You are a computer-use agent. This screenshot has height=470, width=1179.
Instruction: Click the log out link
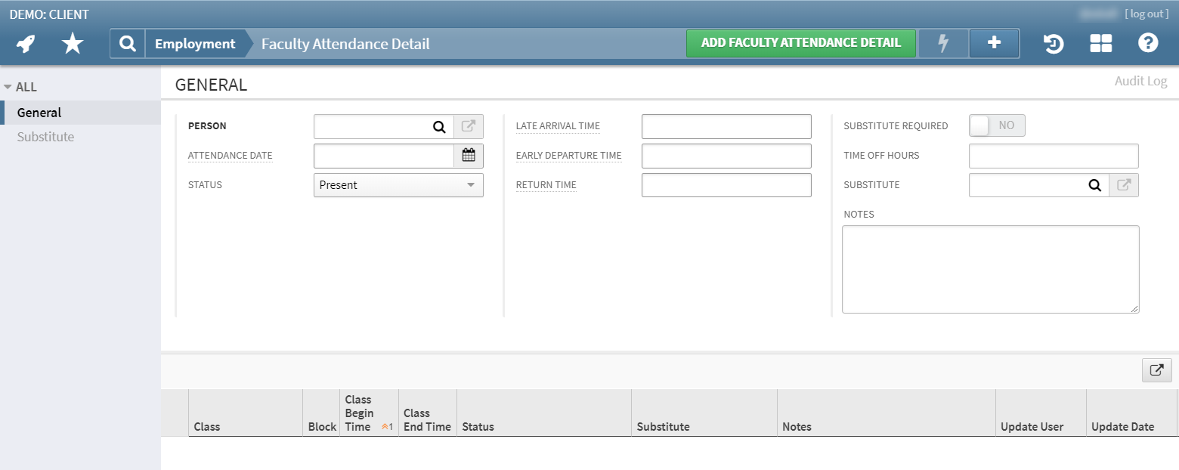click(x=1147, y=14)
